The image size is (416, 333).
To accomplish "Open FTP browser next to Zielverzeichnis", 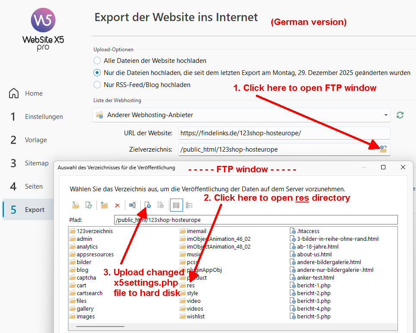I will tap(383, 149).
